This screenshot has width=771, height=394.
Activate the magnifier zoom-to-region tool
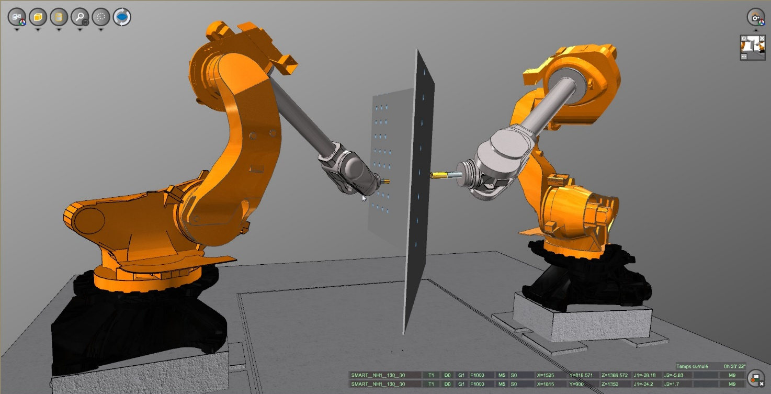(80, 17)
